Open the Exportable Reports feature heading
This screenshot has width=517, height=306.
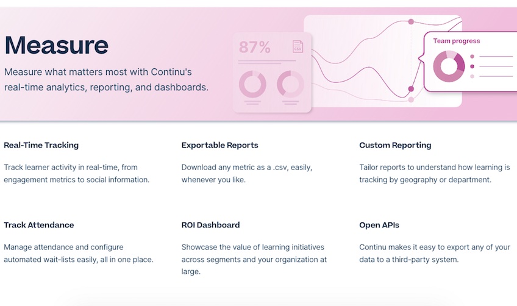(x=219, y=145)
